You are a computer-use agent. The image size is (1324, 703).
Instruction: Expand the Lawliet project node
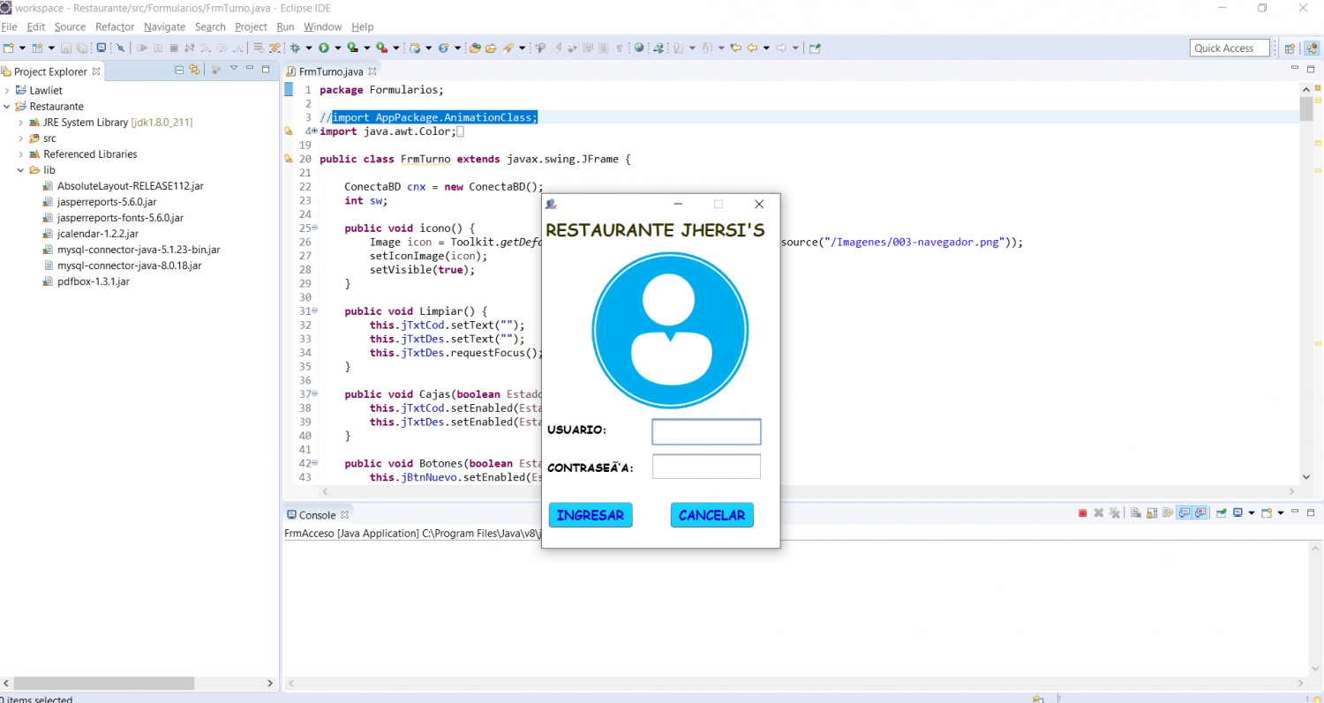[x=7, y=90]
